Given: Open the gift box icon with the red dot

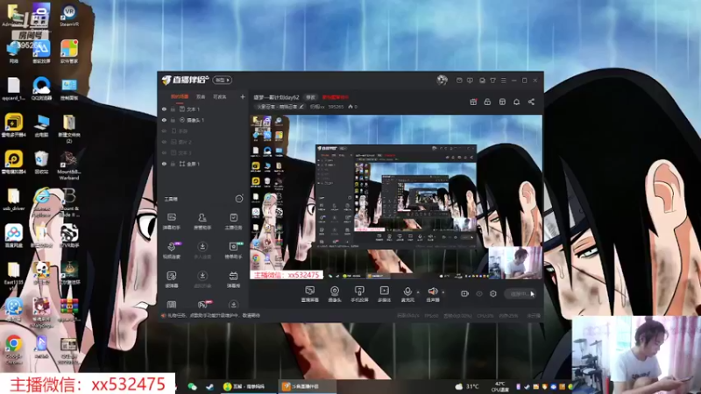Looking at the screenshot, I should click(x=473, y=102).
